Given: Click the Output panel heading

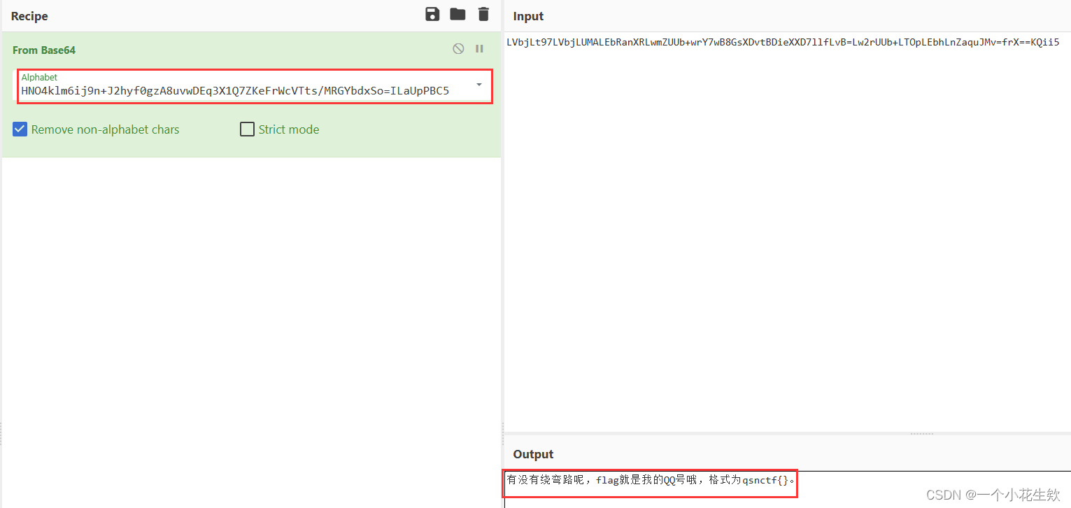Looking at the screenshot, I should 533,454.
